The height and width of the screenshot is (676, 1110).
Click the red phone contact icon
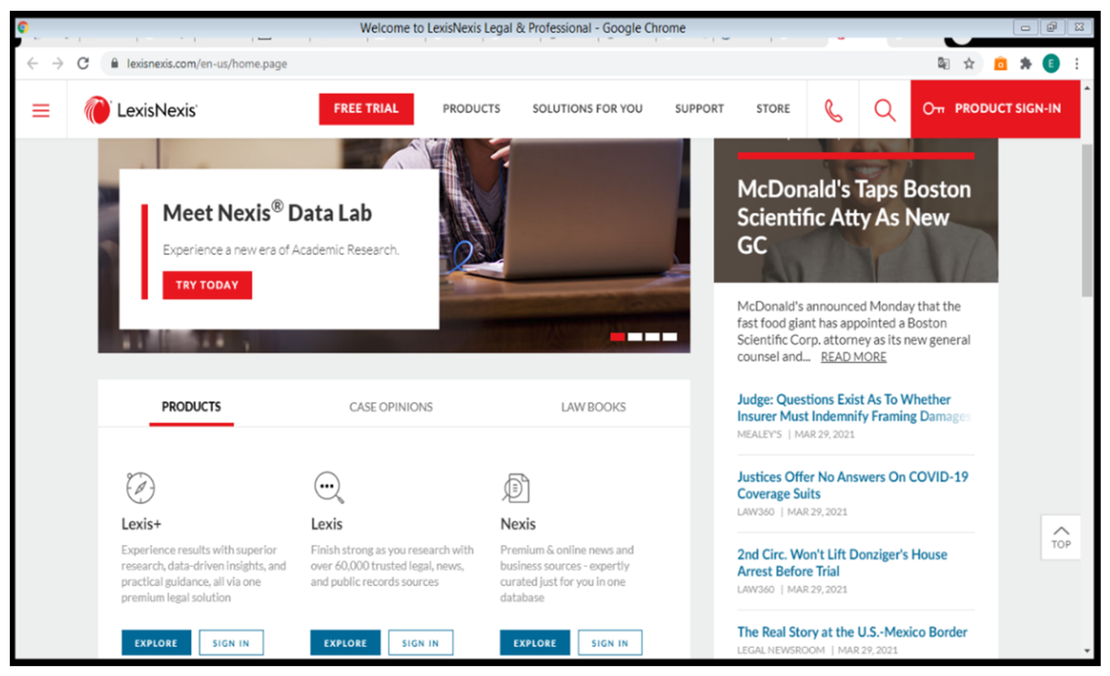833,110
